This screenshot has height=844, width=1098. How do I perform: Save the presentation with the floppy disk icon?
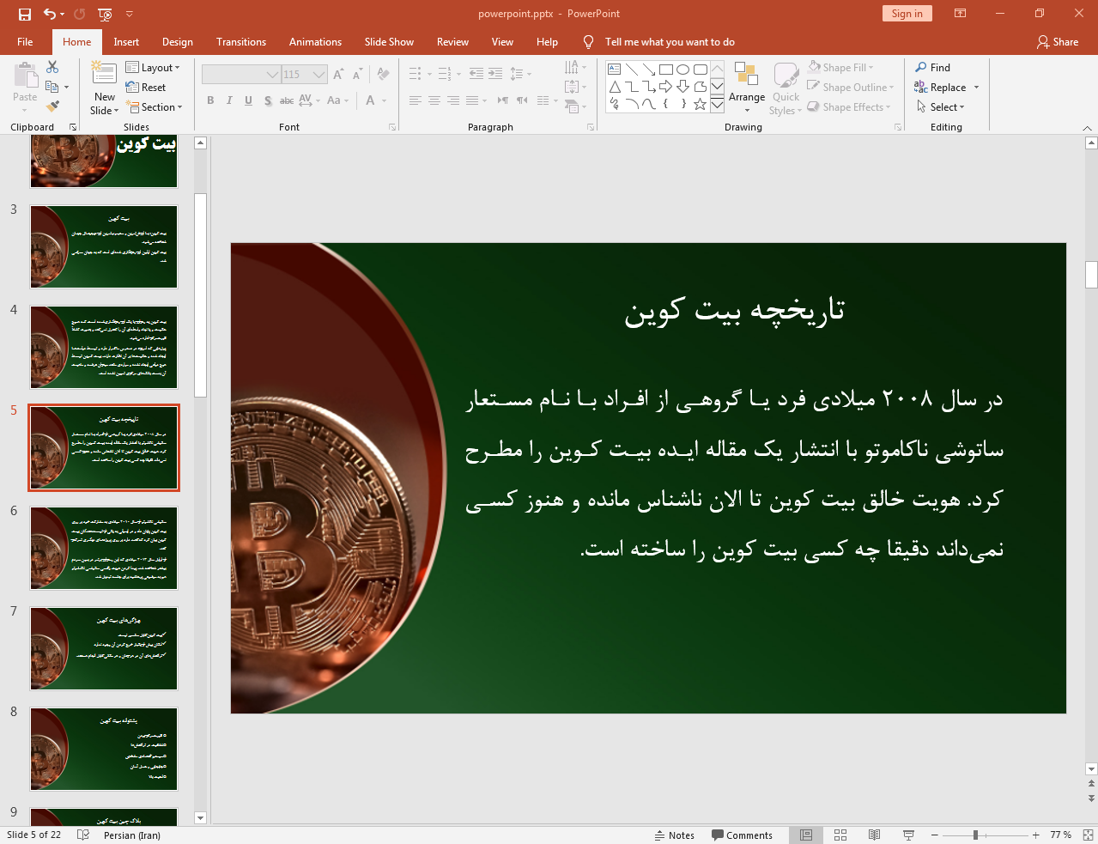coord(25,14)
